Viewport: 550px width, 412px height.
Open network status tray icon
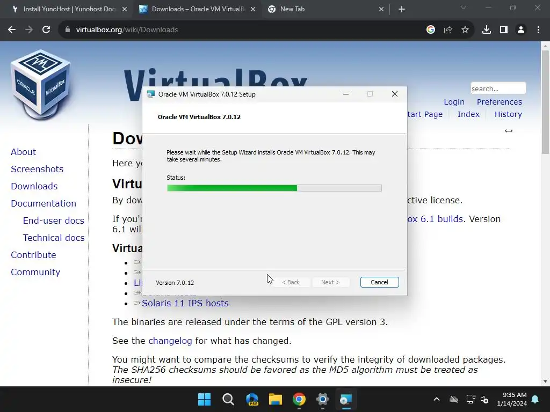[471, 399]
